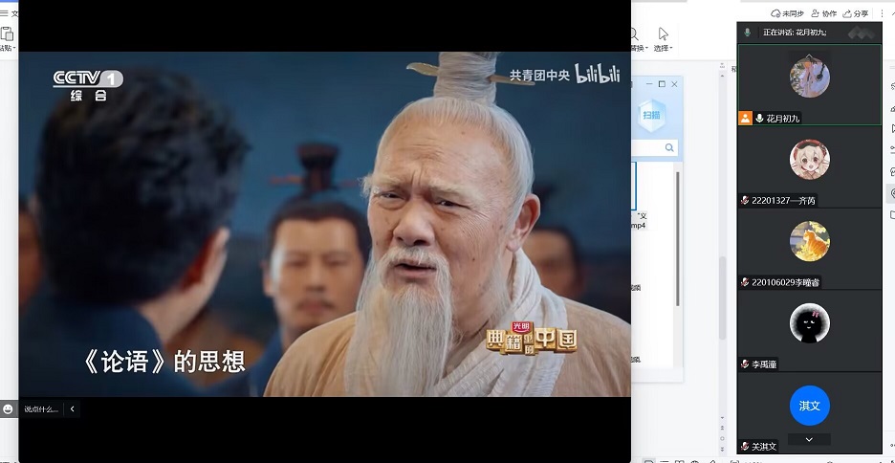
Task: Open the emoji picker in chat bar
Action: (9, 409)
